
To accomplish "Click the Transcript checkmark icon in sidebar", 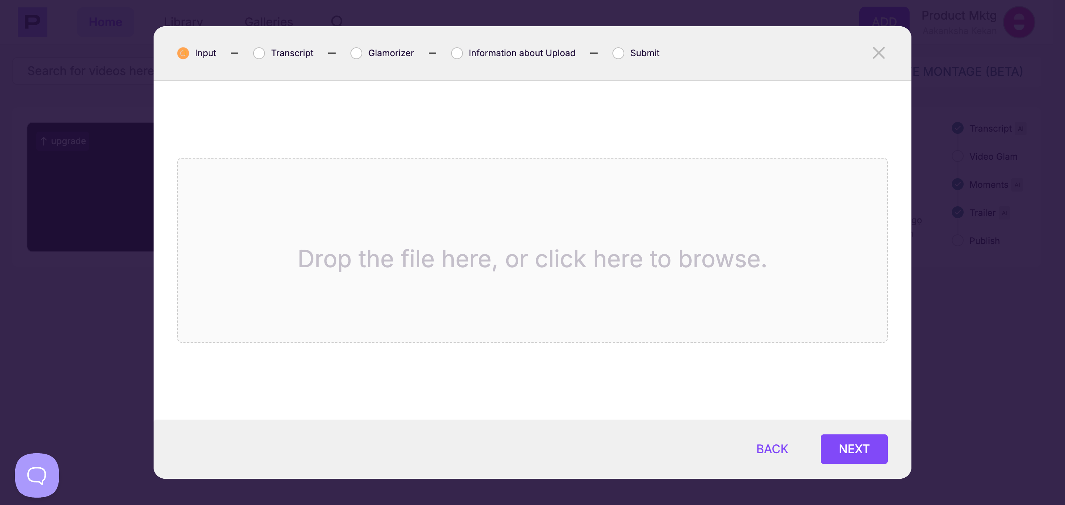I will (x=958, y=128).
